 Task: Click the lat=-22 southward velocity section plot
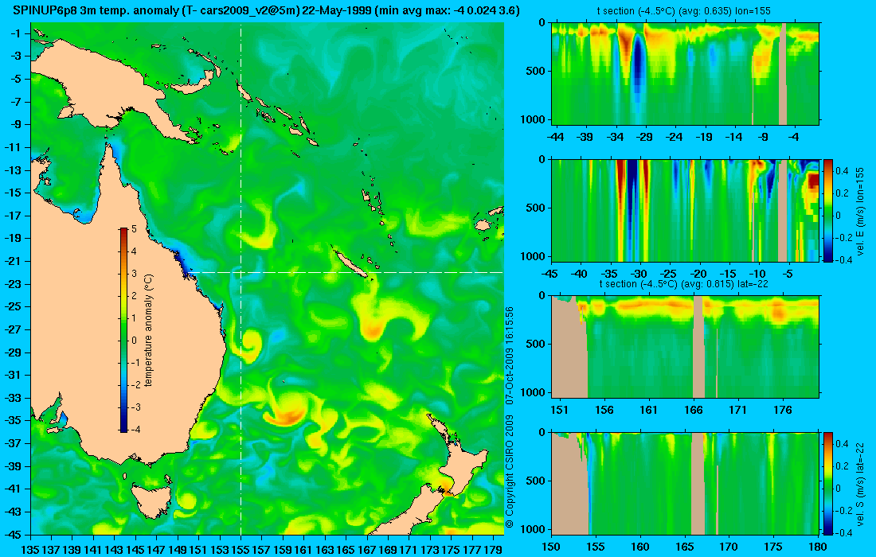685,483
